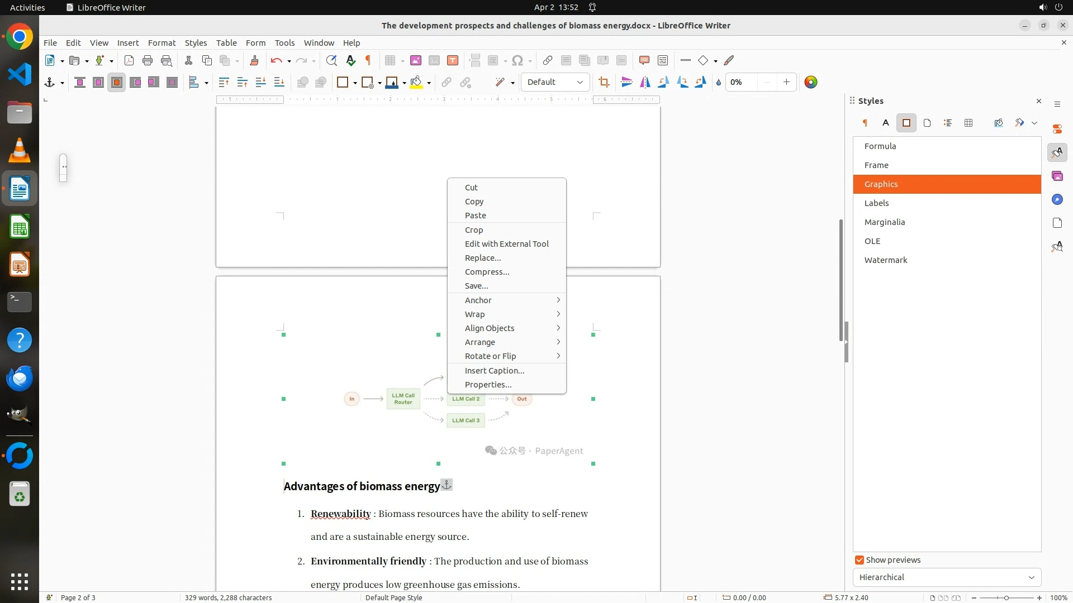Screen dimensions: 1073x603
Task: Rotate the image 90° left
Action: [x=663, y=83]
